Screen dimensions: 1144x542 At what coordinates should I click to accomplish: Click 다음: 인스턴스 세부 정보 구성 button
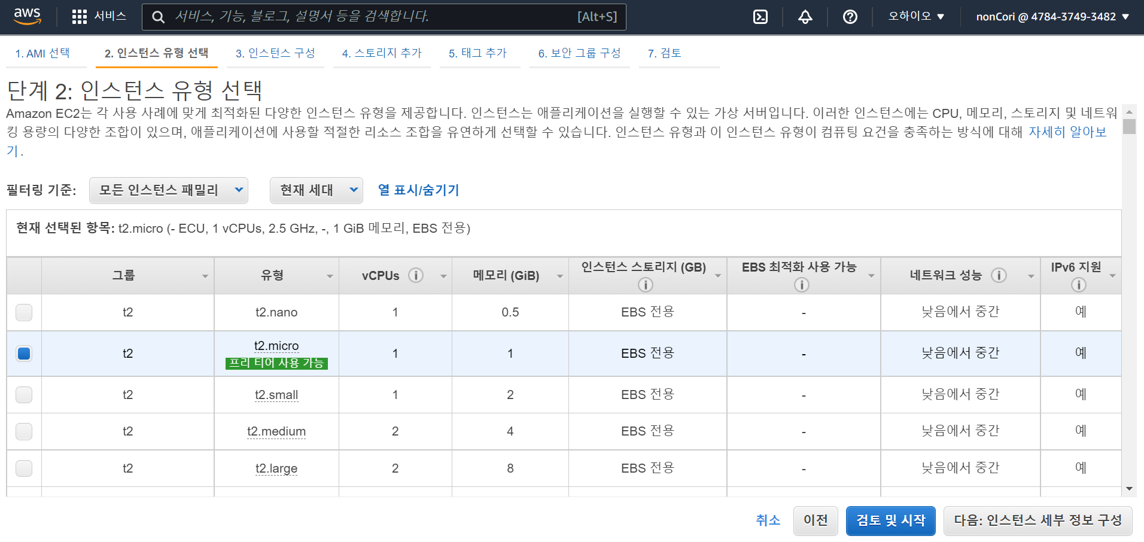(1037, 520)
